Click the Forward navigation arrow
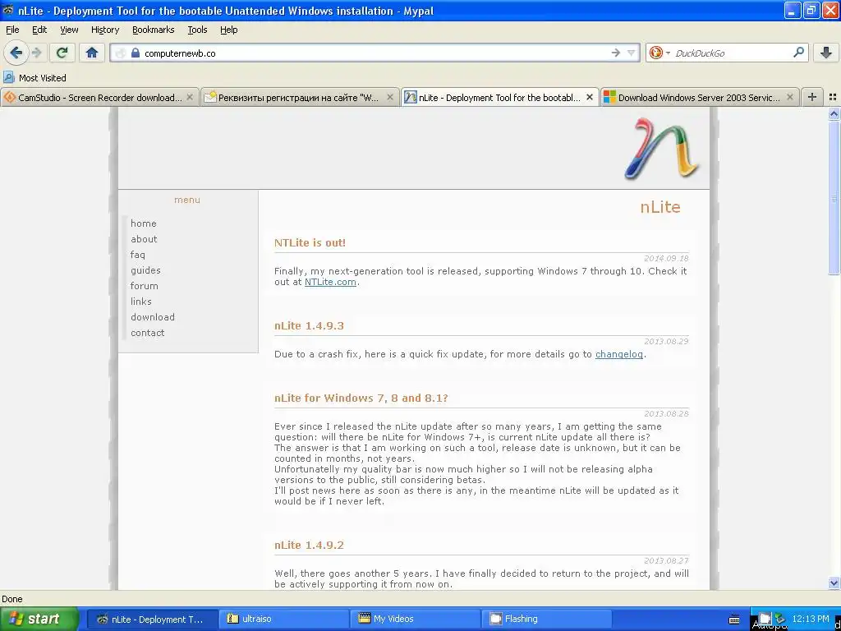Viewport: 841px width, 631px height. [37, 53]
